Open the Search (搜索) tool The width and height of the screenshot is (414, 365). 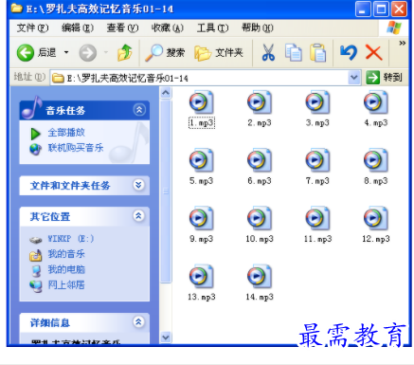165,52
